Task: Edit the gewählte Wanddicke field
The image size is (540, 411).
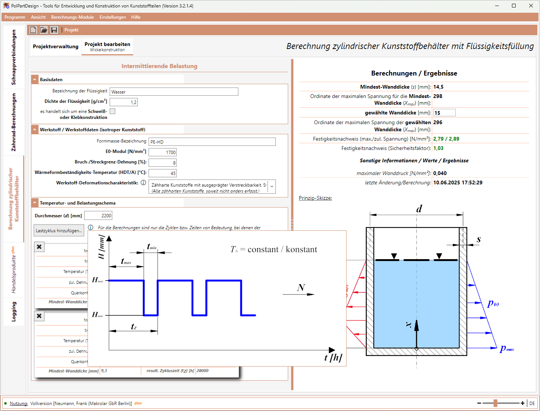Action: coord(445,113)
